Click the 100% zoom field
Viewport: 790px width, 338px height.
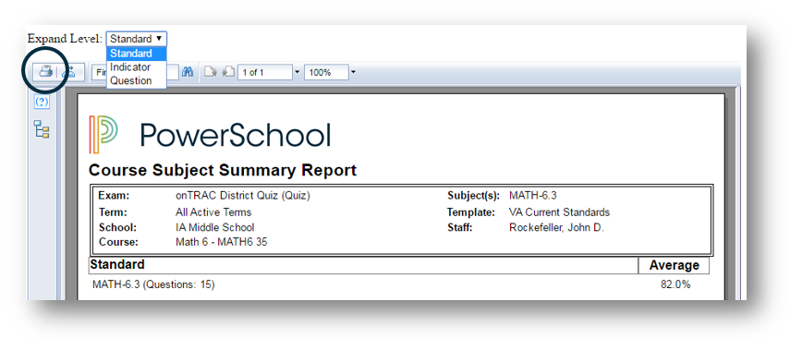pyautogui.click(x=326, y=72)
